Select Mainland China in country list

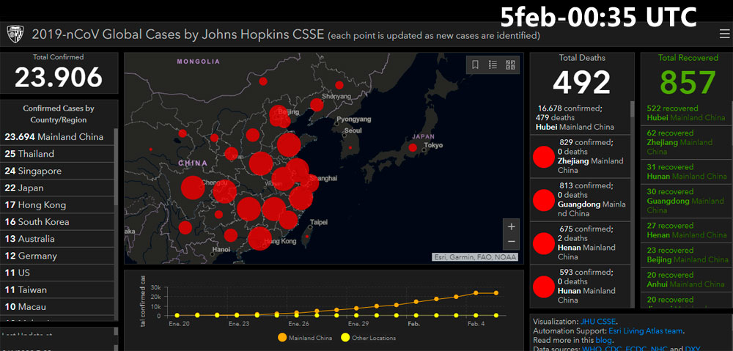(x=57, y=137)
